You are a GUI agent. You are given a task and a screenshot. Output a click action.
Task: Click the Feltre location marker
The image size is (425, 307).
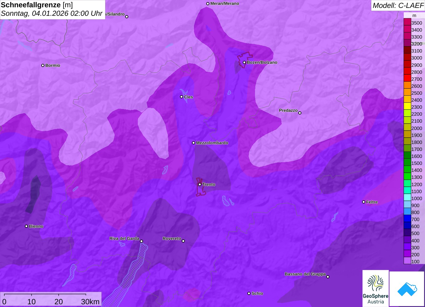point(364,202)
